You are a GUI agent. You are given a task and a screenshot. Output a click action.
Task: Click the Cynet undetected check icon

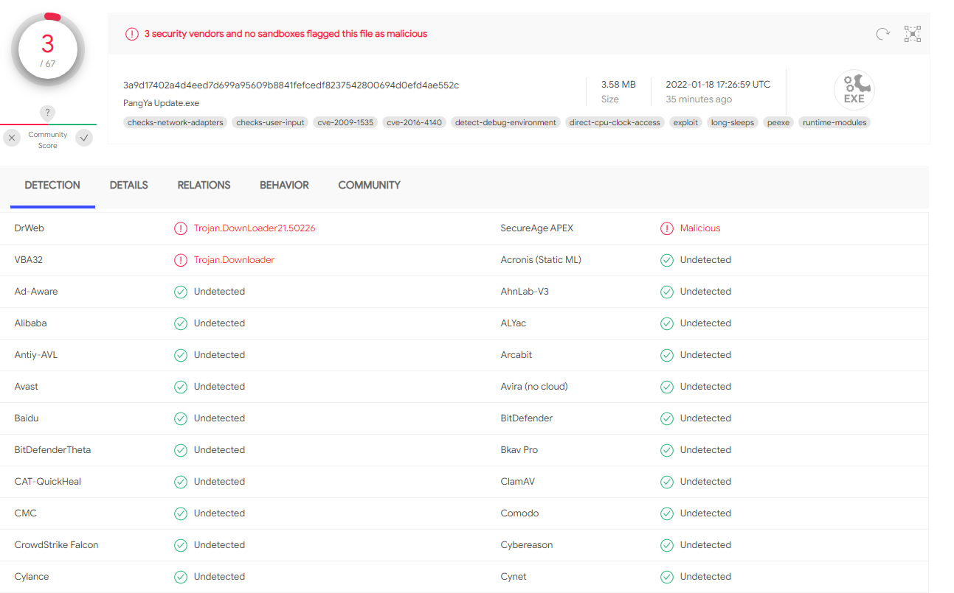tap(667, 577)
